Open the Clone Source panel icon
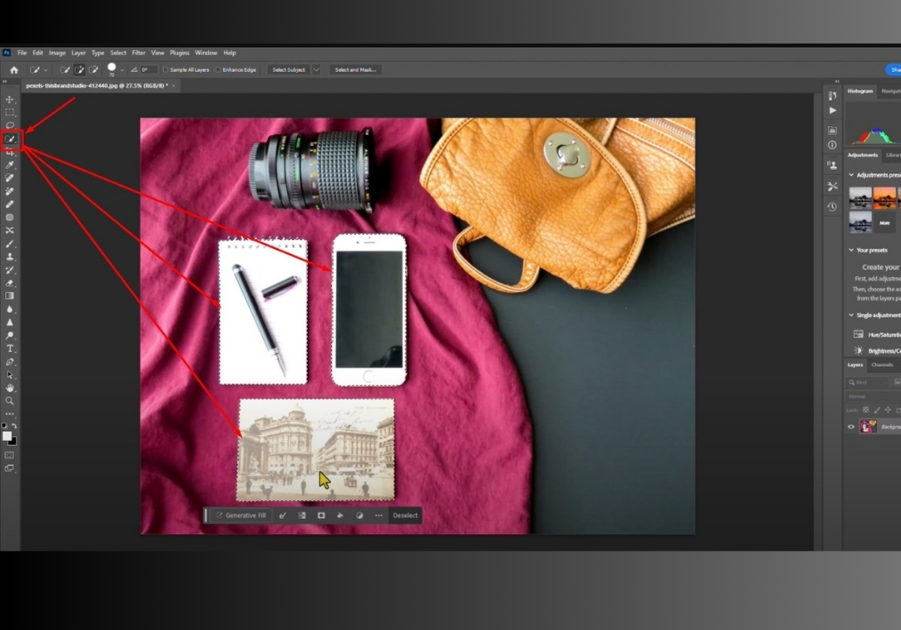The image size is (901, 630). click(x=832, y=165)
